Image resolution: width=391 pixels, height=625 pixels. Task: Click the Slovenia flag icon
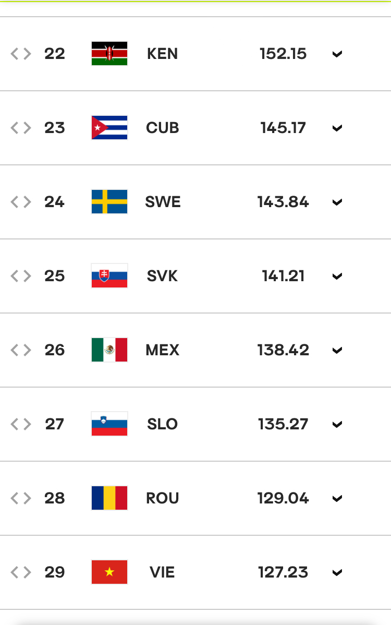pos(109,424)
